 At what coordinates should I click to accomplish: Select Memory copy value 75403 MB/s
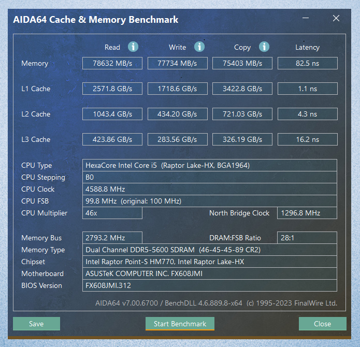point(242,63)
